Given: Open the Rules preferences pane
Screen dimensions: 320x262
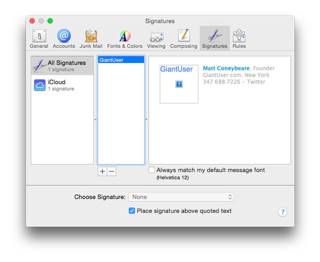Looking at the screenshot, I should pos(239,38).
